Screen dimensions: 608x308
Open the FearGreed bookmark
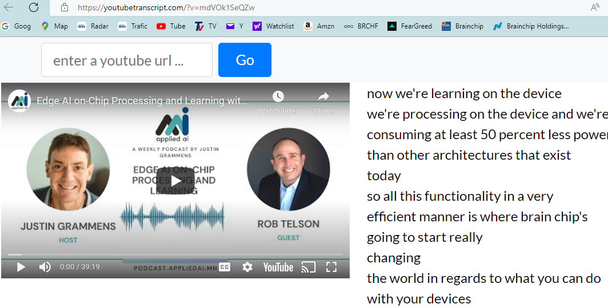(410, 26)
